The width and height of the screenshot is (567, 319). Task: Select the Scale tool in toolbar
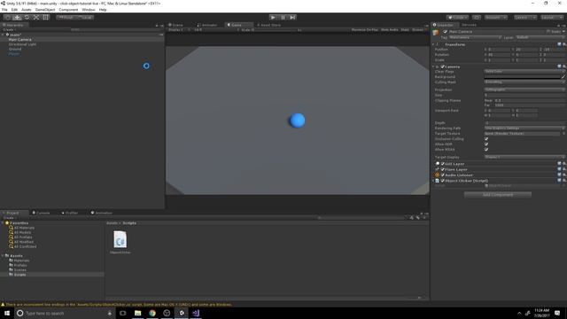(x=36, y=18)
